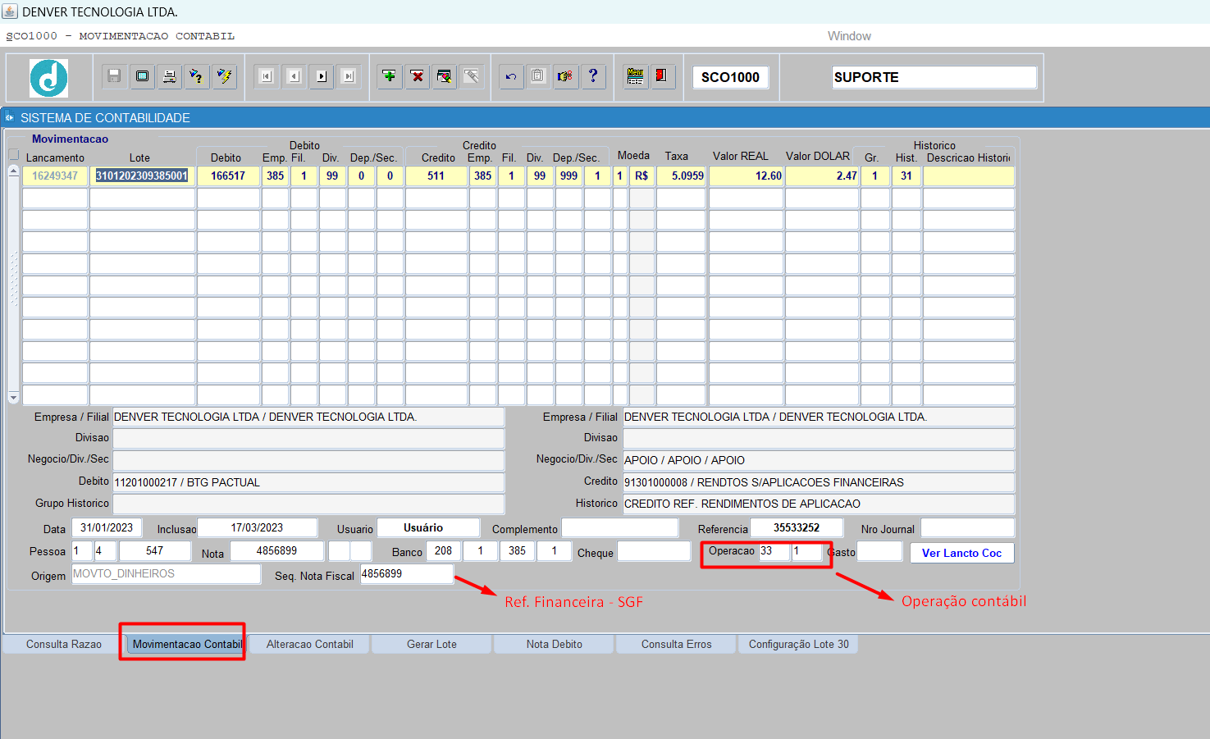Go to previous record arrow icon

pyautogui.click(x=294, y=76)
